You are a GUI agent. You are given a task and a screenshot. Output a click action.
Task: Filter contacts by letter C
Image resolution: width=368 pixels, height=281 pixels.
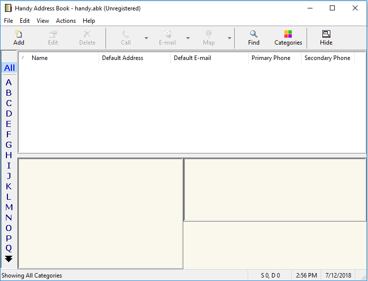(9, 103)
